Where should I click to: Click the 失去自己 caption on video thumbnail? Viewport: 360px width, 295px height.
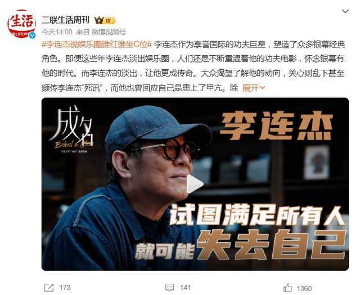click(272, 246)
